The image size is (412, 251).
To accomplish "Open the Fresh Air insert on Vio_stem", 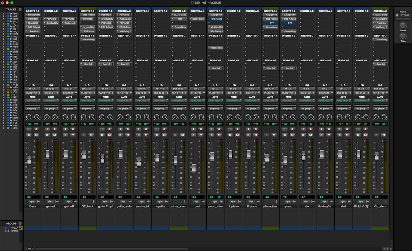I will tap(380, 23).
